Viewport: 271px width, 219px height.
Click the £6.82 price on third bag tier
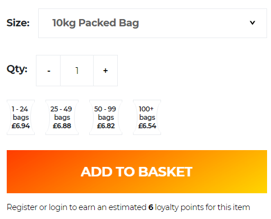(105, 126)
